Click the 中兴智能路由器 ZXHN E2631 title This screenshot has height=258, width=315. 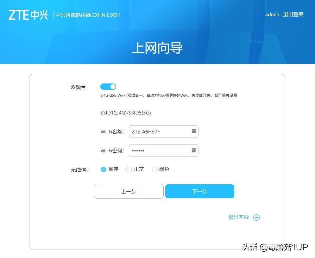(88, 15)
